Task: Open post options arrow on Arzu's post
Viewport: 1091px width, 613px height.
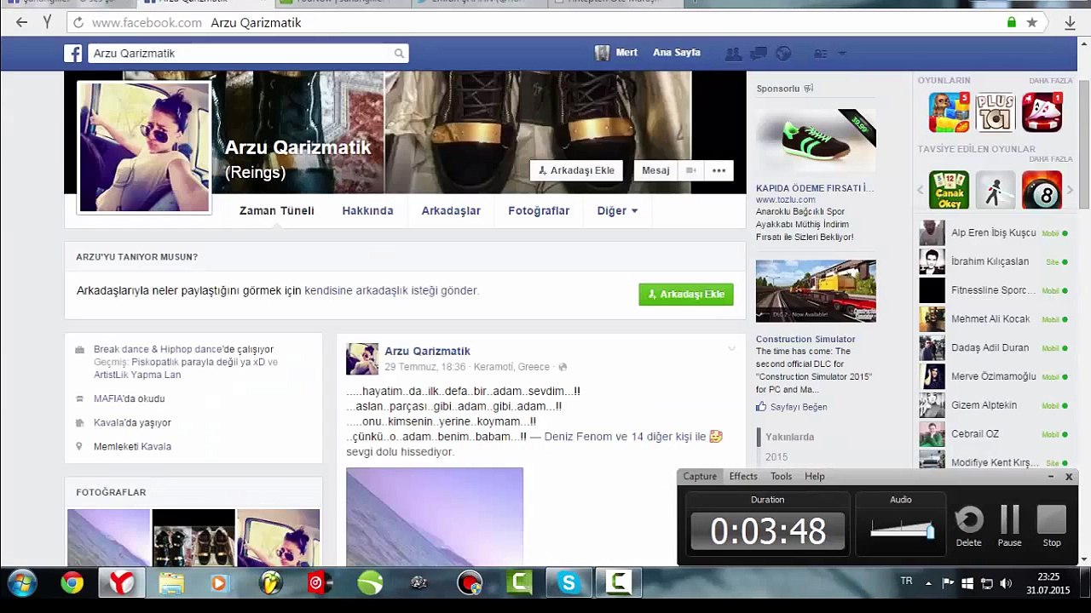Action: [x=731, y=349]
